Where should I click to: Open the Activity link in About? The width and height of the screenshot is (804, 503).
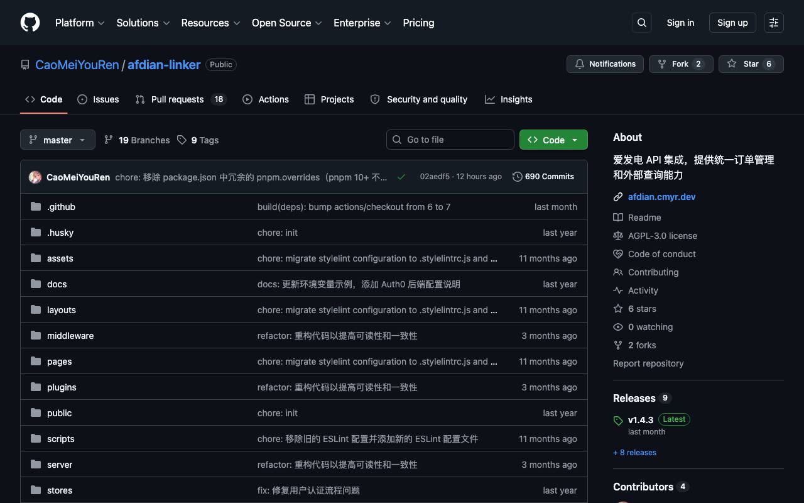(643, 290)
